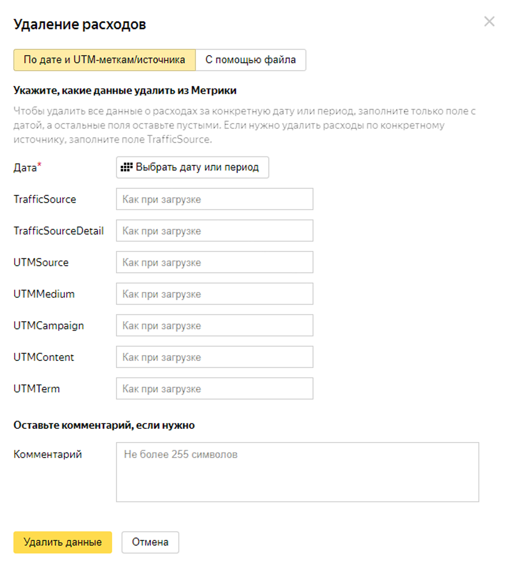Viewport: 510px width, 569px height.
Task: Click the calendar grid icon for date selection
Action: tap(126, 167)
